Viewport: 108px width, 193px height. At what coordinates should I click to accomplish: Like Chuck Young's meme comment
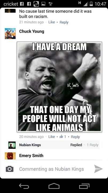tap(51, 137)
